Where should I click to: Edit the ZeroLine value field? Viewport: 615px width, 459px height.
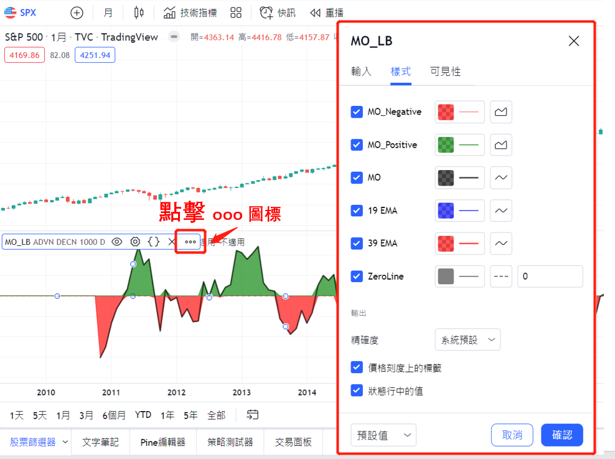tap(550, 276)
